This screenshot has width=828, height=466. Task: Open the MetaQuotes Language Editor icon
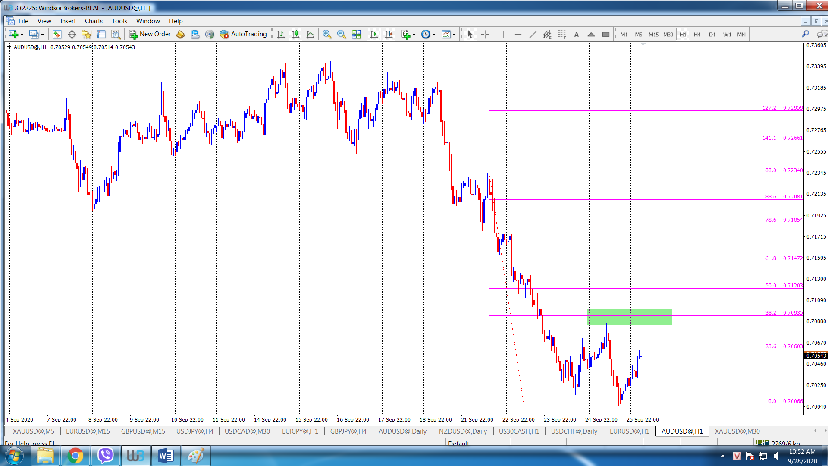[180, 34]
